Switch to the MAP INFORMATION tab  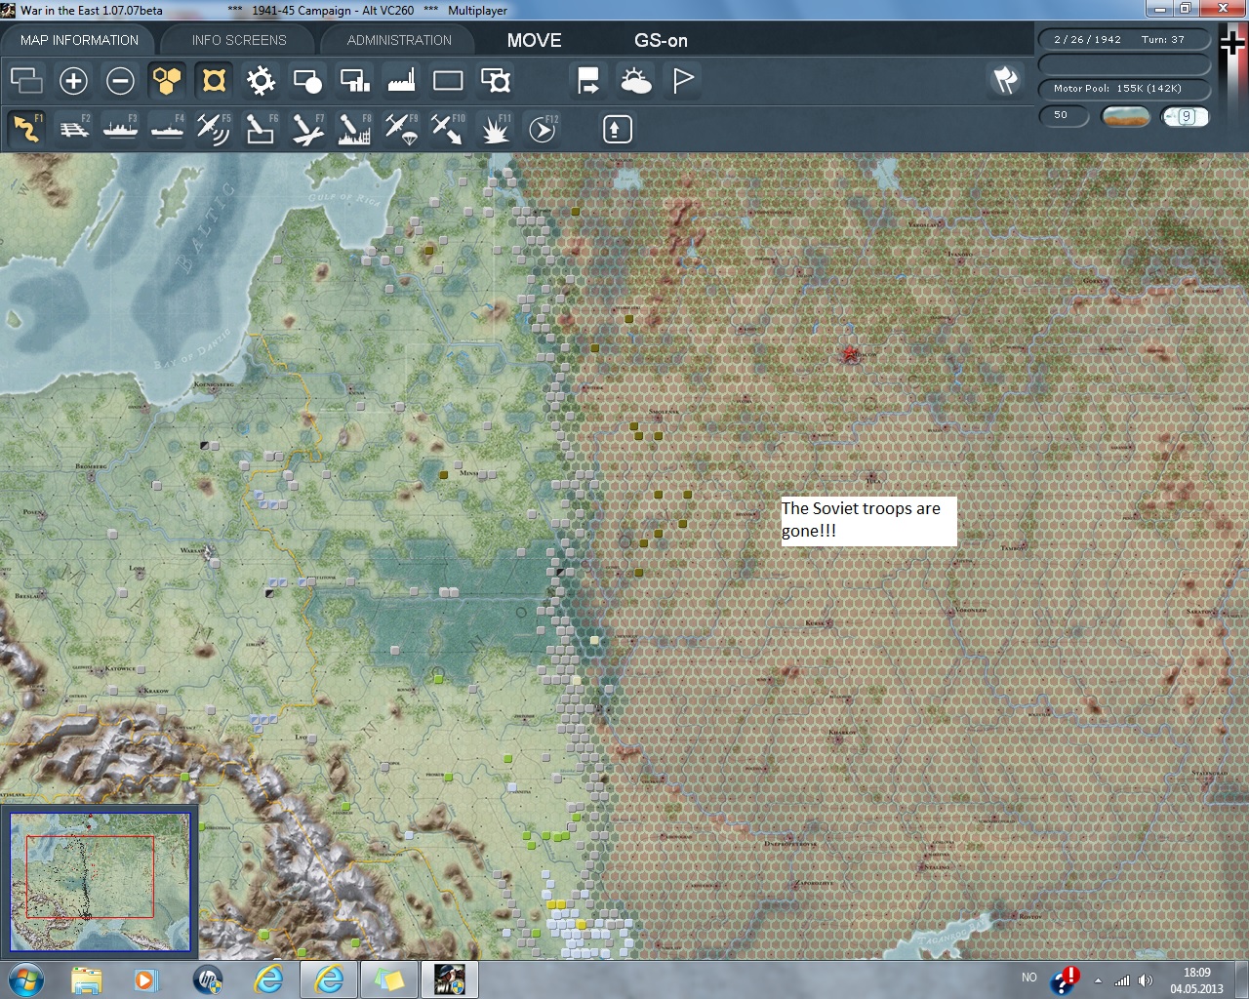79,40
